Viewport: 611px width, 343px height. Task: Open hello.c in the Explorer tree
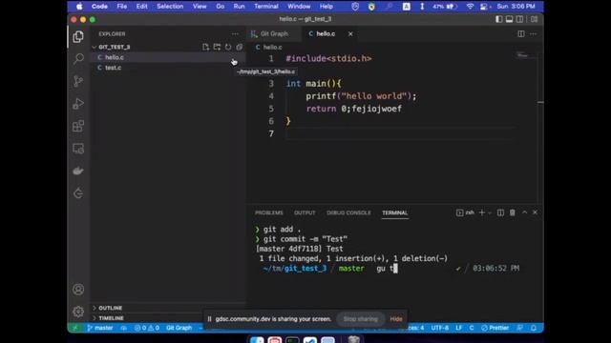tap(168, 57)
